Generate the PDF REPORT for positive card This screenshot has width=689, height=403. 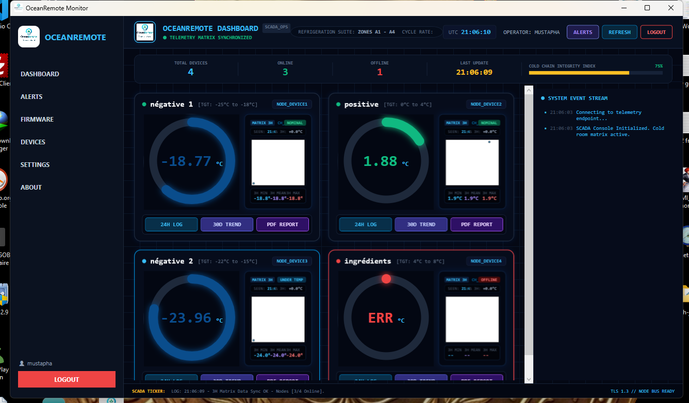click(477, 225)
